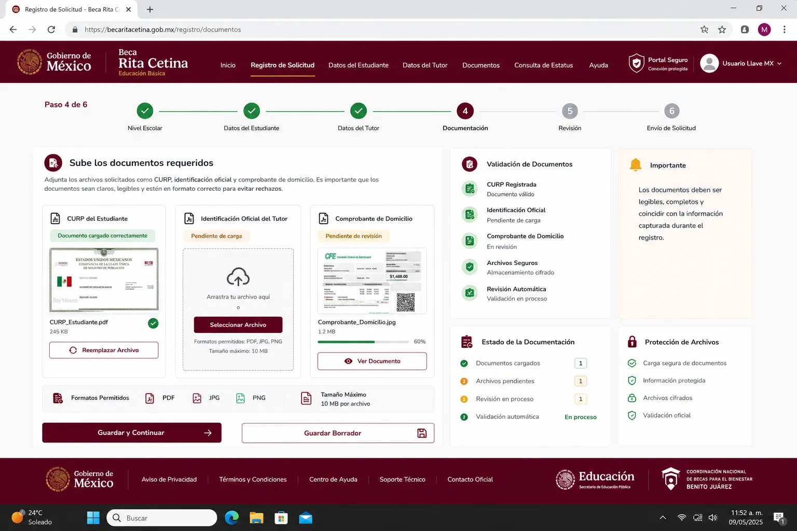
Task: Reload the page in browser
Action: pyautogui.click(x=51, y=30)
